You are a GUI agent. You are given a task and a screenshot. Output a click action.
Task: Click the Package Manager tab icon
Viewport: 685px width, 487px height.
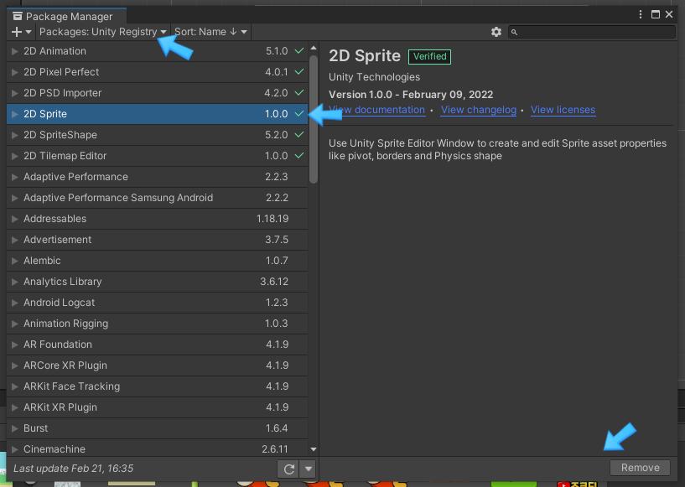pos(18,16)
